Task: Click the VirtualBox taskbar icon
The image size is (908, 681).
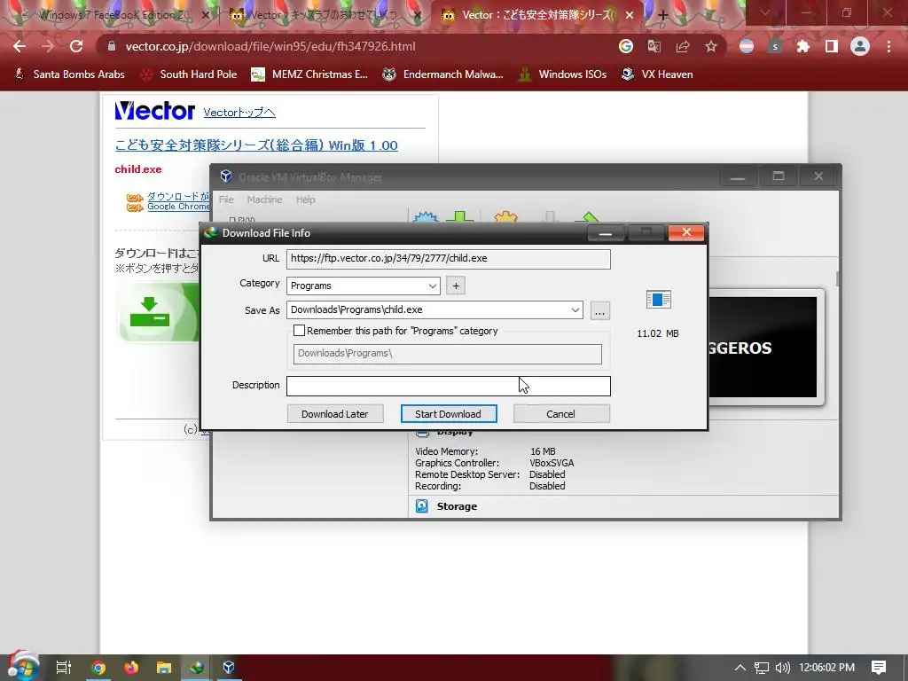Action: [x=229, y=668]
